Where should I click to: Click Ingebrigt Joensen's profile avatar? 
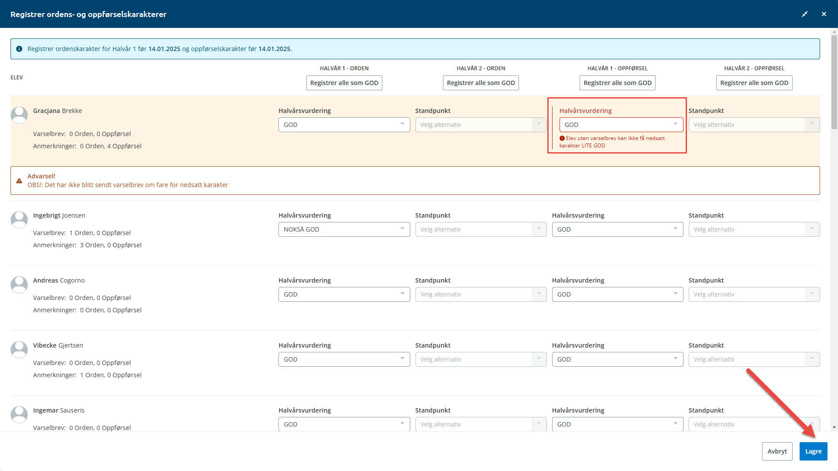point(19,219)
